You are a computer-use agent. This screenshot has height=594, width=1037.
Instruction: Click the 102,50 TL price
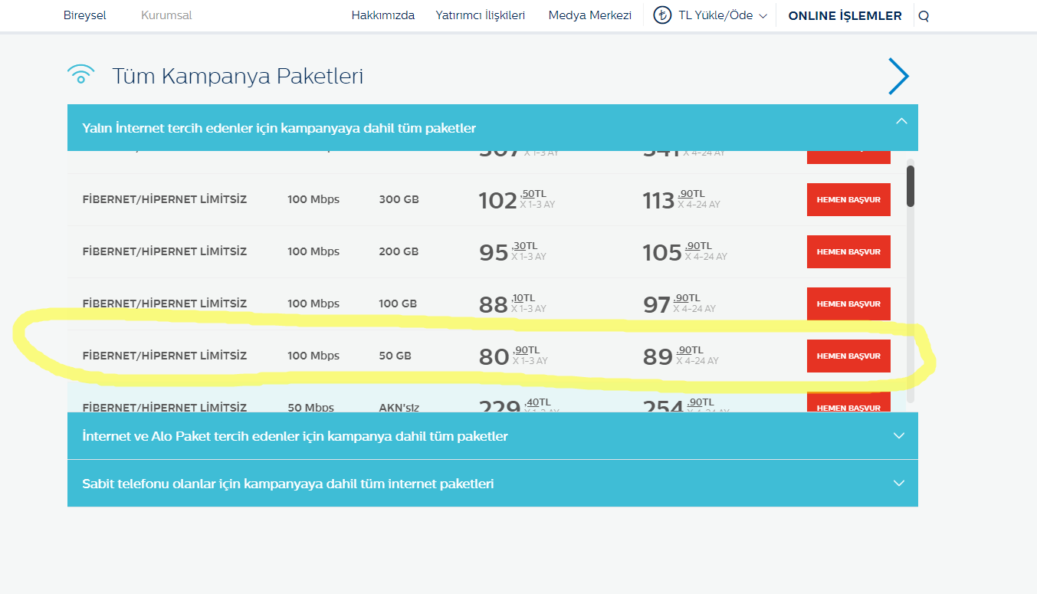(517, 199)
